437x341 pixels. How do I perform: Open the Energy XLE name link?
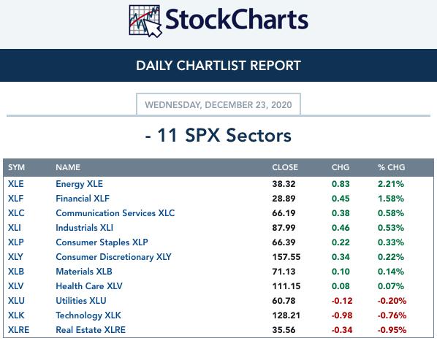click(79, 184)
